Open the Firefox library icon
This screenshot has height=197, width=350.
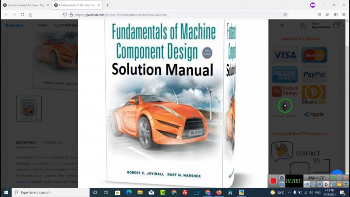coord(327,15)
